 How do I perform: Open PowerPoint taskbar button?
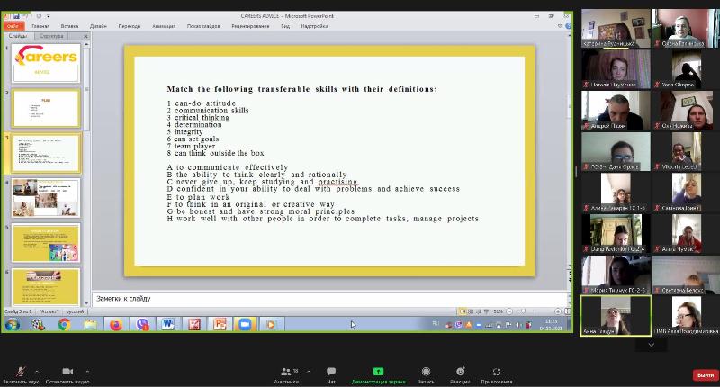coord(220,325)
